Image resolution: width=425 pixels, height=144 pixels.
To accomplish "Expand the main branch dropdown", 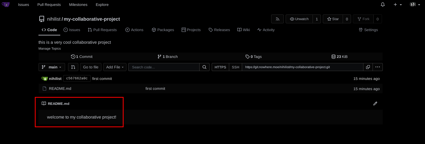I will click(x=52, y=67).
